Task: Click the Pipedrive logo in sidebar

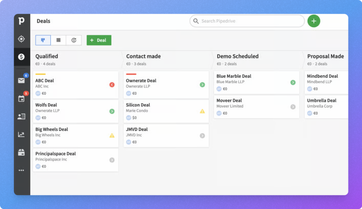Action: (21, 21)
